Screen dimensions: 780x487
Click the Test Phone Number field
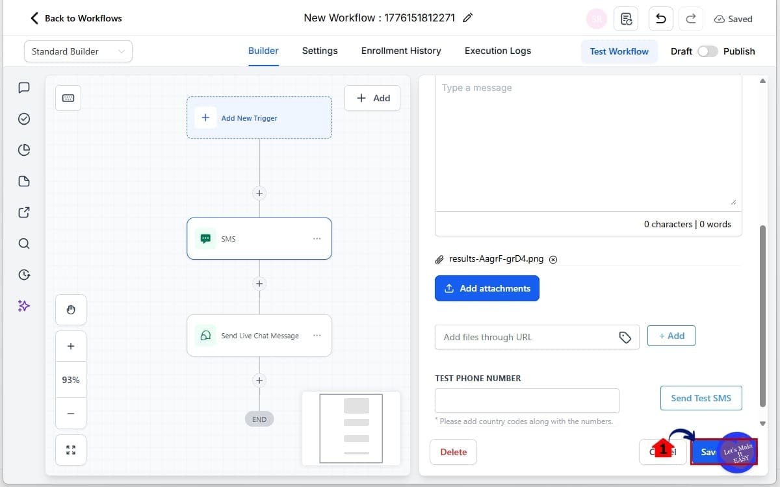(x=526, y=401)
